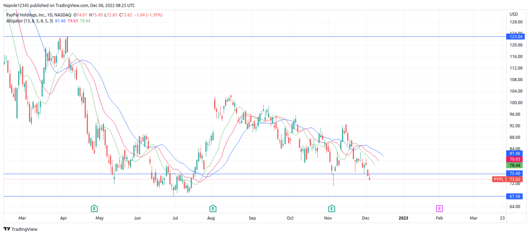Click the May label on time axis
Image resolution: width=530 pixels, height=235 pixels.
tap(99, 218)
